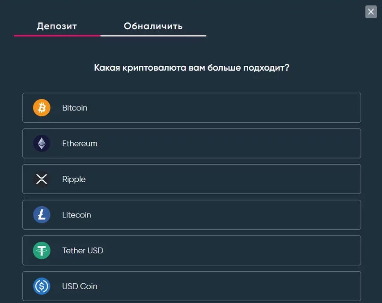This screenshot has height=303, width=382.
Task: Open the Обналичить tab
Action: pyautogui.click(x=153, y=26)
